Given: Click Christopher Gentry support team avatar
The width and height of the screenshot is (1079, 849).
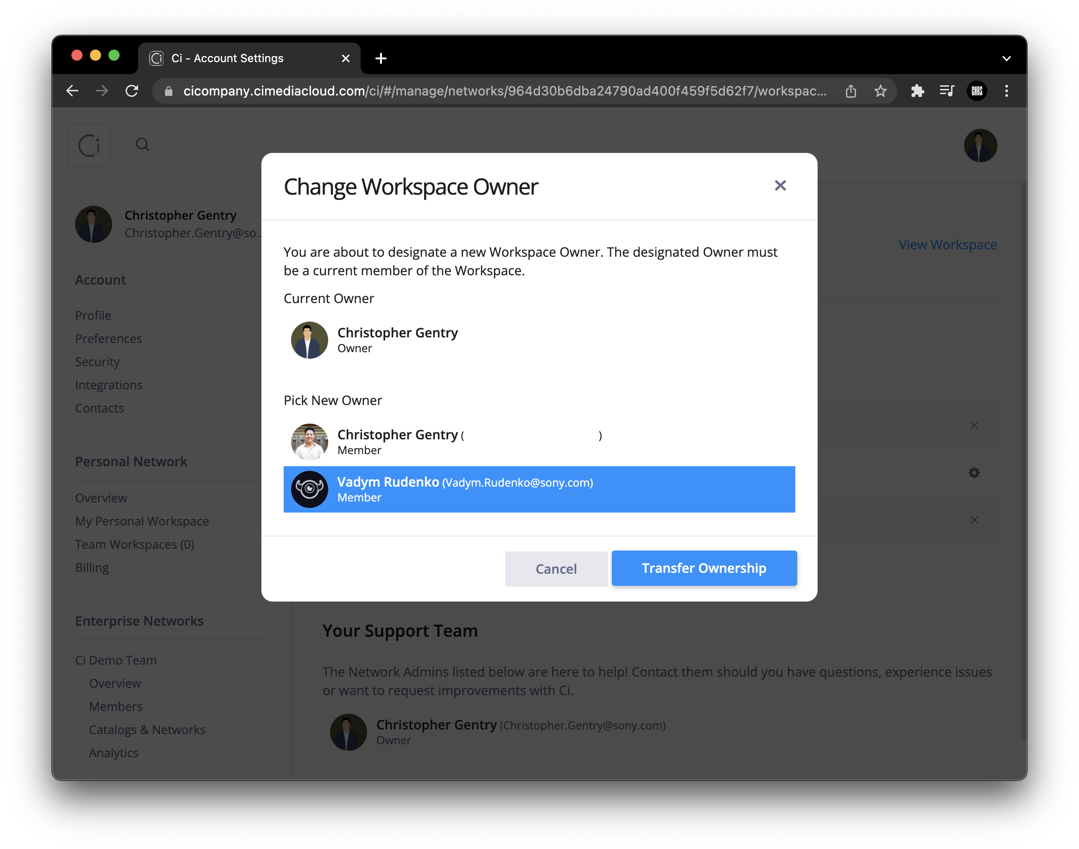Looking at the screenshot, I should tap(349, 732).
